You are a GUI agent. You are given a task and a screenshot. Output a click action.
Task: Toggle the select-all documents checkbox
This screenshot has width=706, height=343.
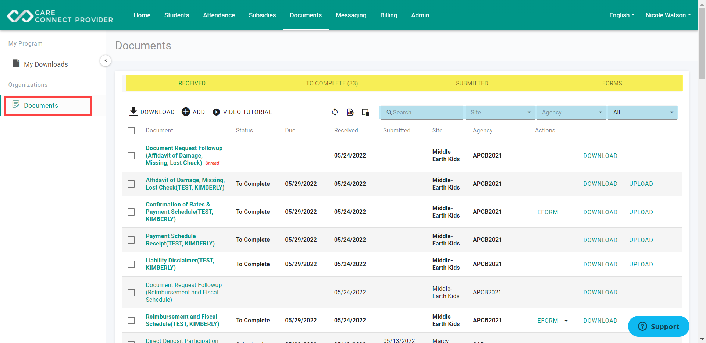point(131,131)
